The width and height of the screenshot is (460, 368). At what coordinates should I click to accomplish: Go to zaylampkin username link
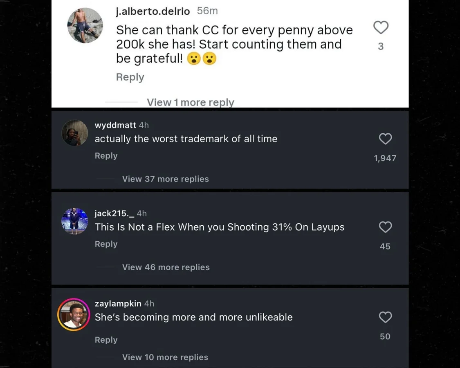(x=118, y=303)
